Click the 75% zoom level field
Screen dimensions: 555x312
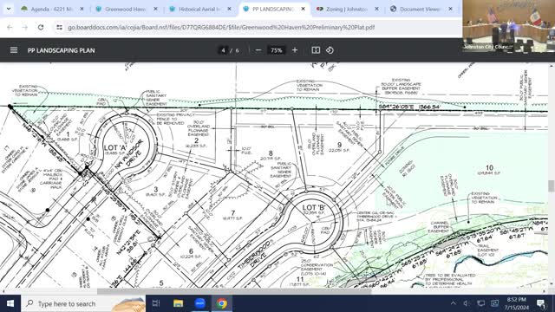coord(276,50)
